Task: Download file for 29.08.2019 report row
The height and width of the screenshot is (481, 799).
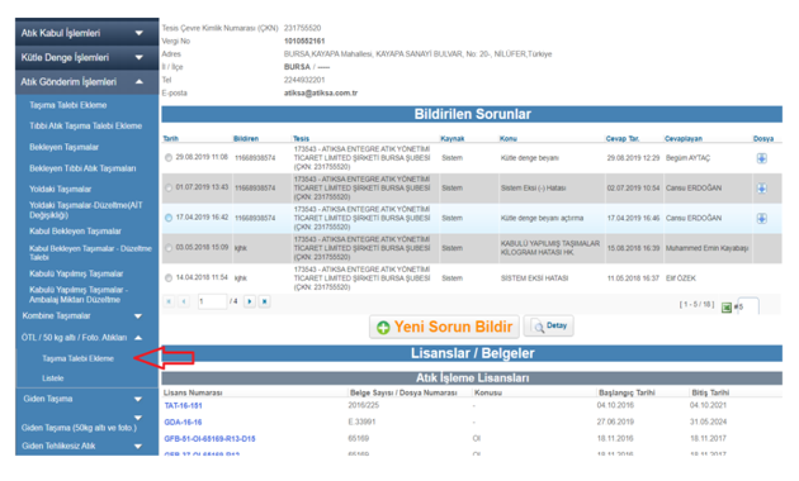Action: tap(762, 158)
